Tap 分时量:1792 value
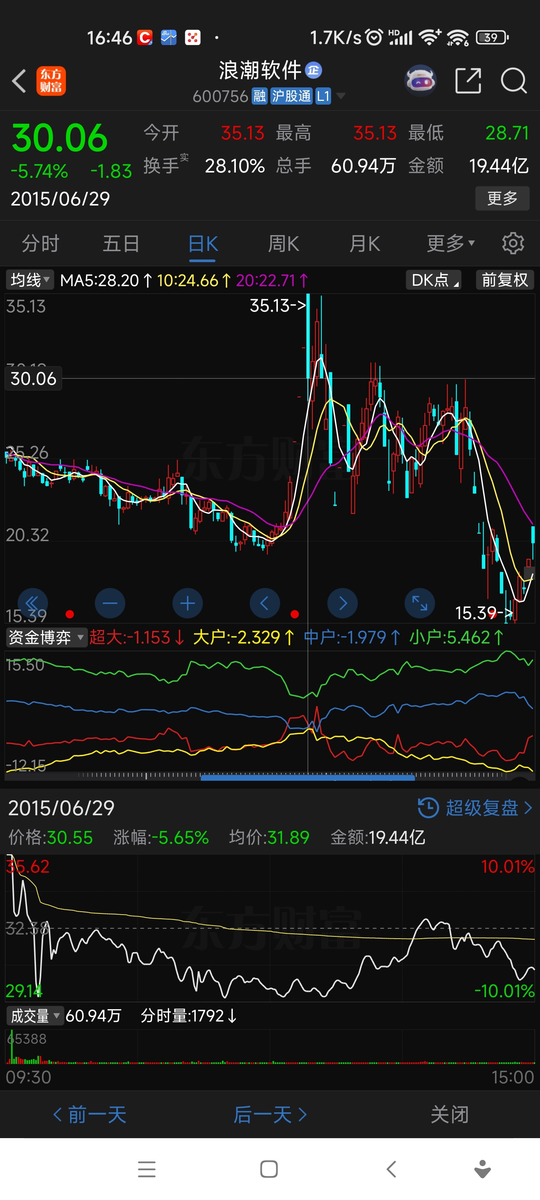Image resolution: width=540 pixels, height=1200 pixels. click(x=189, y=1015)
